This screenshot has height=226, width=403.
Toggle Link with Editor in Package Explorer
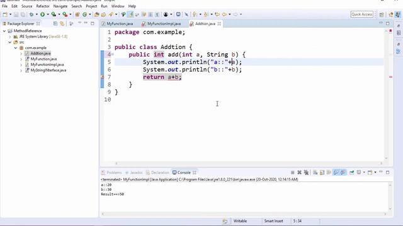pos(62,24)
